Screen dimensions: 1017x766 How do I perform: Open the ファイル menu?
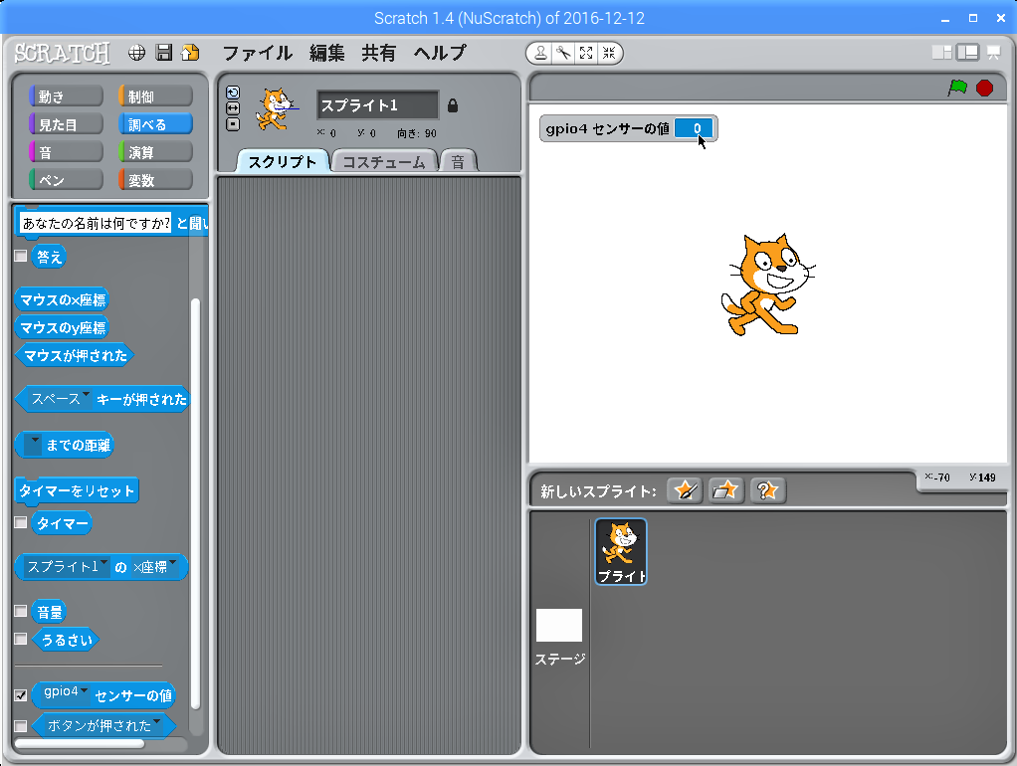point(258,53)
